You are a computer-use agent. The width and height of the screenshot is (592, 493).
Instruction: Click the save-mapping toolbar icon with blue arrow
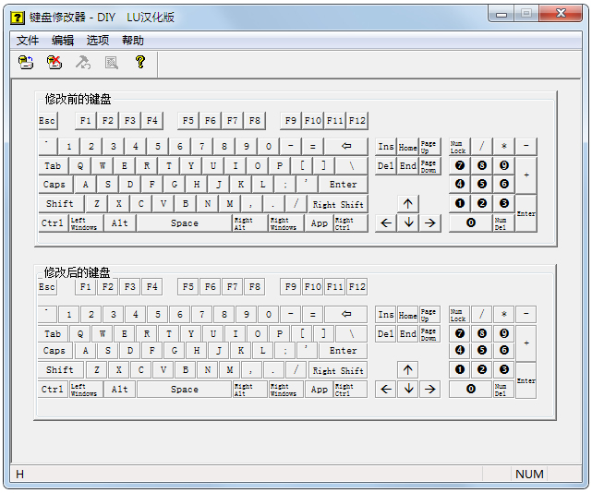pos(26,62)
